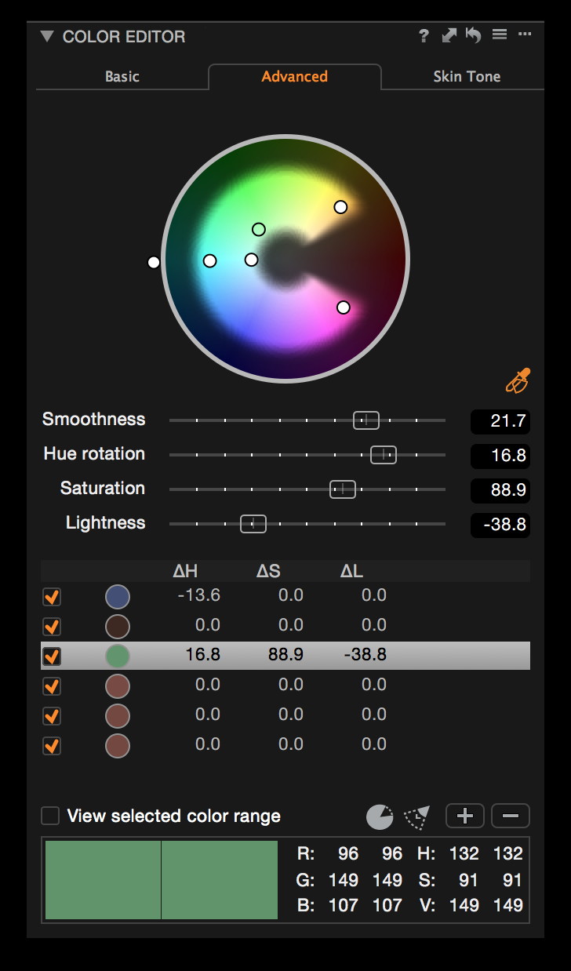The width and height of the screenshot is (571, 971).
Task: Disable the selected green color range checkbox
Action: click(52, 656)
